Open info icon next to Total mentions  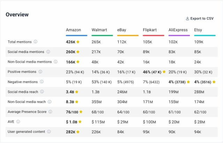pyautogui.click(x=36, y=42)
